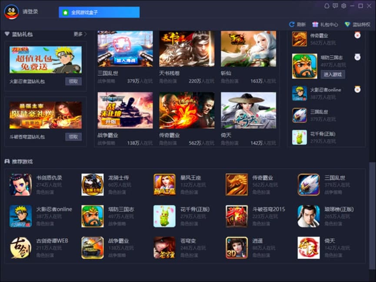Click 花千骨(正版) icon in ranking list
Image resolution: width=376 pixels, height=282 pixels.
click(x=299, y=137)
